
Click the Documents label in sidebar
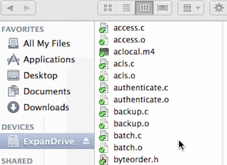47,91
